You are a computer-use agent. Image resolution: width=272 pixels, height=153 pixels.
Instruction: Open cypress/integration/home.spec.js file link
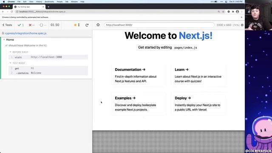[25, 33]
